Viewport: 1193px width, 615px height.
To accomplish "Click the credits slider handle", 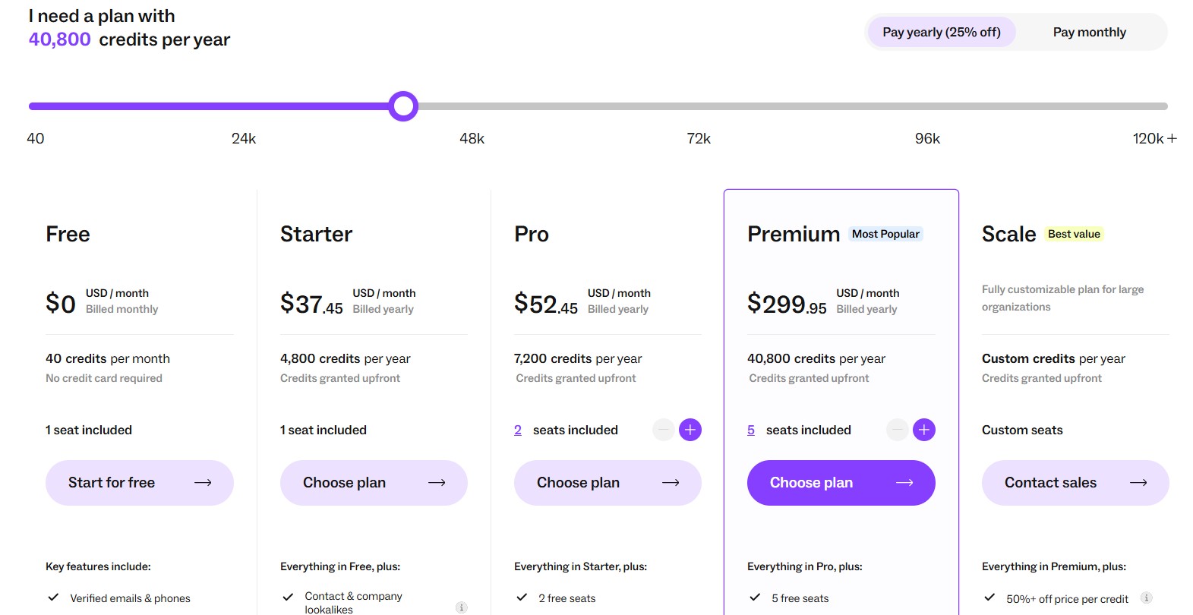I will [x=403, y=106].
